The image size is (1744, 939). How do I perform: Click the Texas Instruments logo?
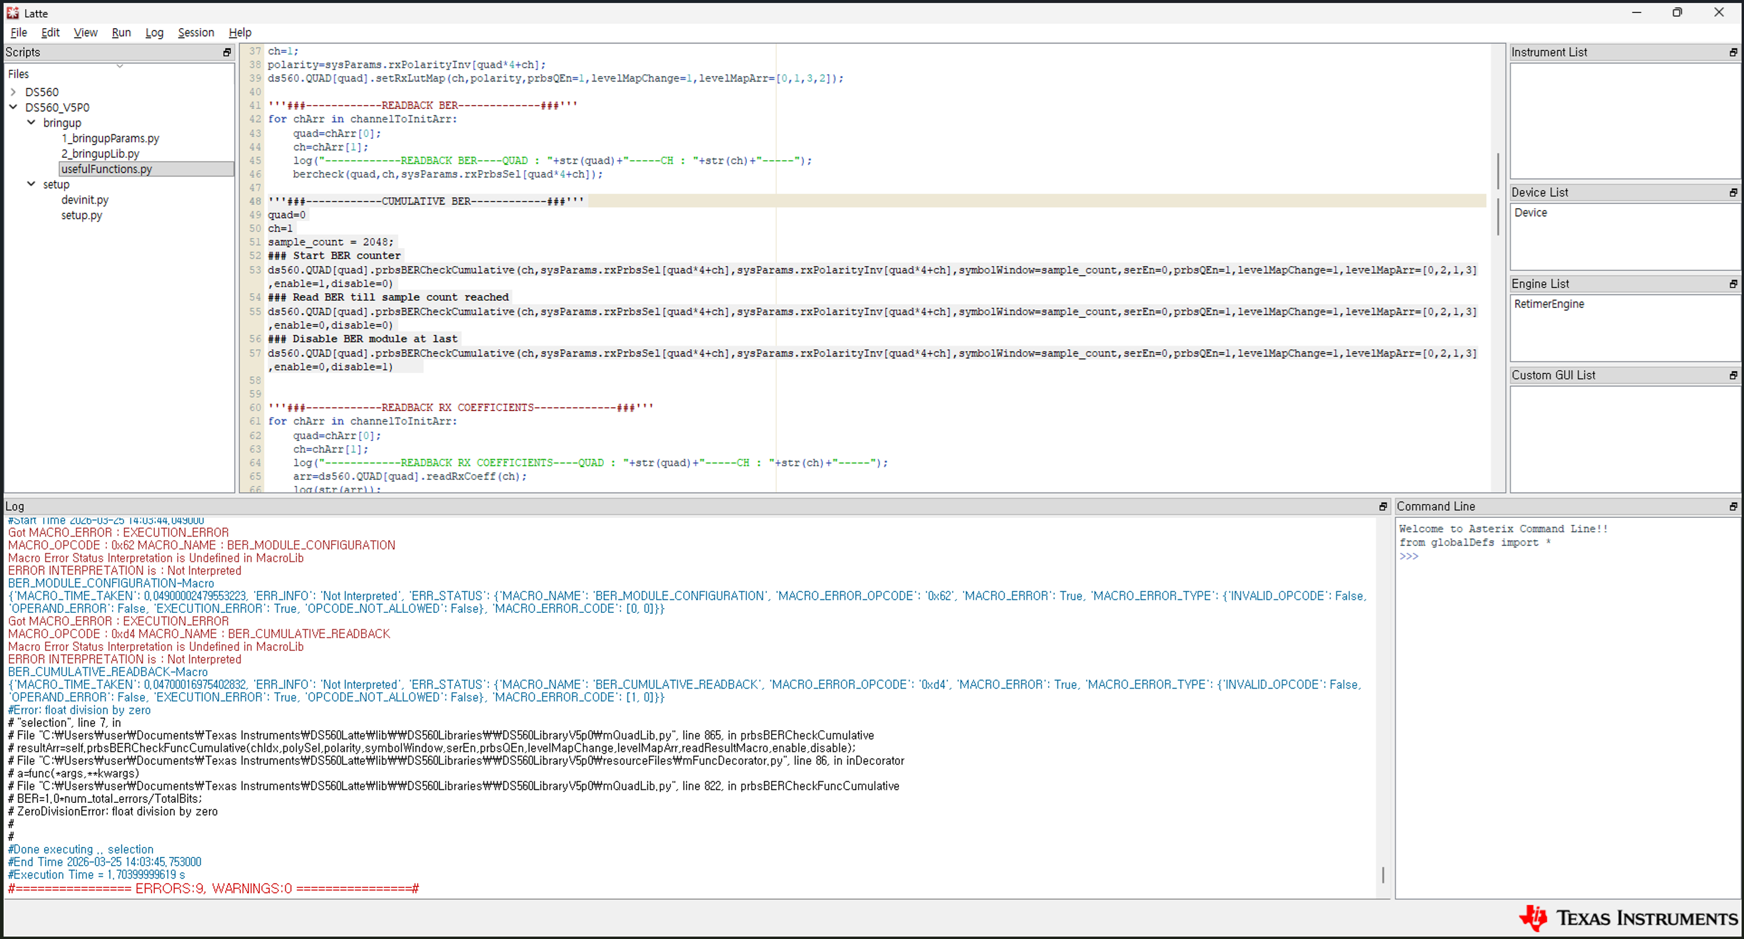[1628, 918]
